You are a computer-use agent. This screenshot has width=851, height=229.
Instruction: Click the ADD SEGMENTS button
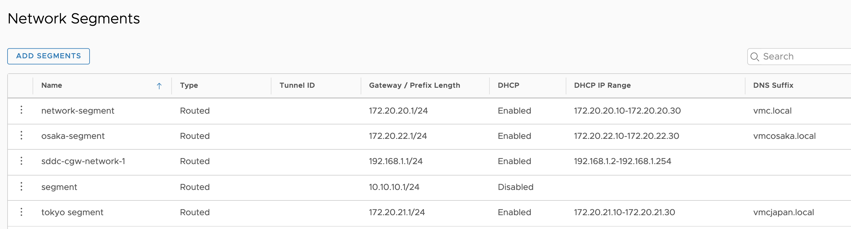(49, 56)
